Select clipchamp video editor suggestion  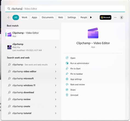coord(32,71)
